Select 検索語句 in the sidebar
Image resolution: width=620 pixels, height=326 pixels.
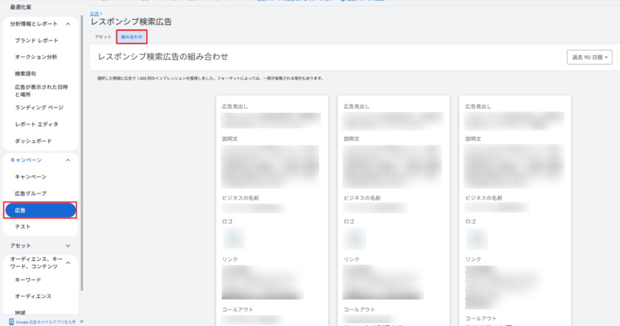tap(25, 74)
